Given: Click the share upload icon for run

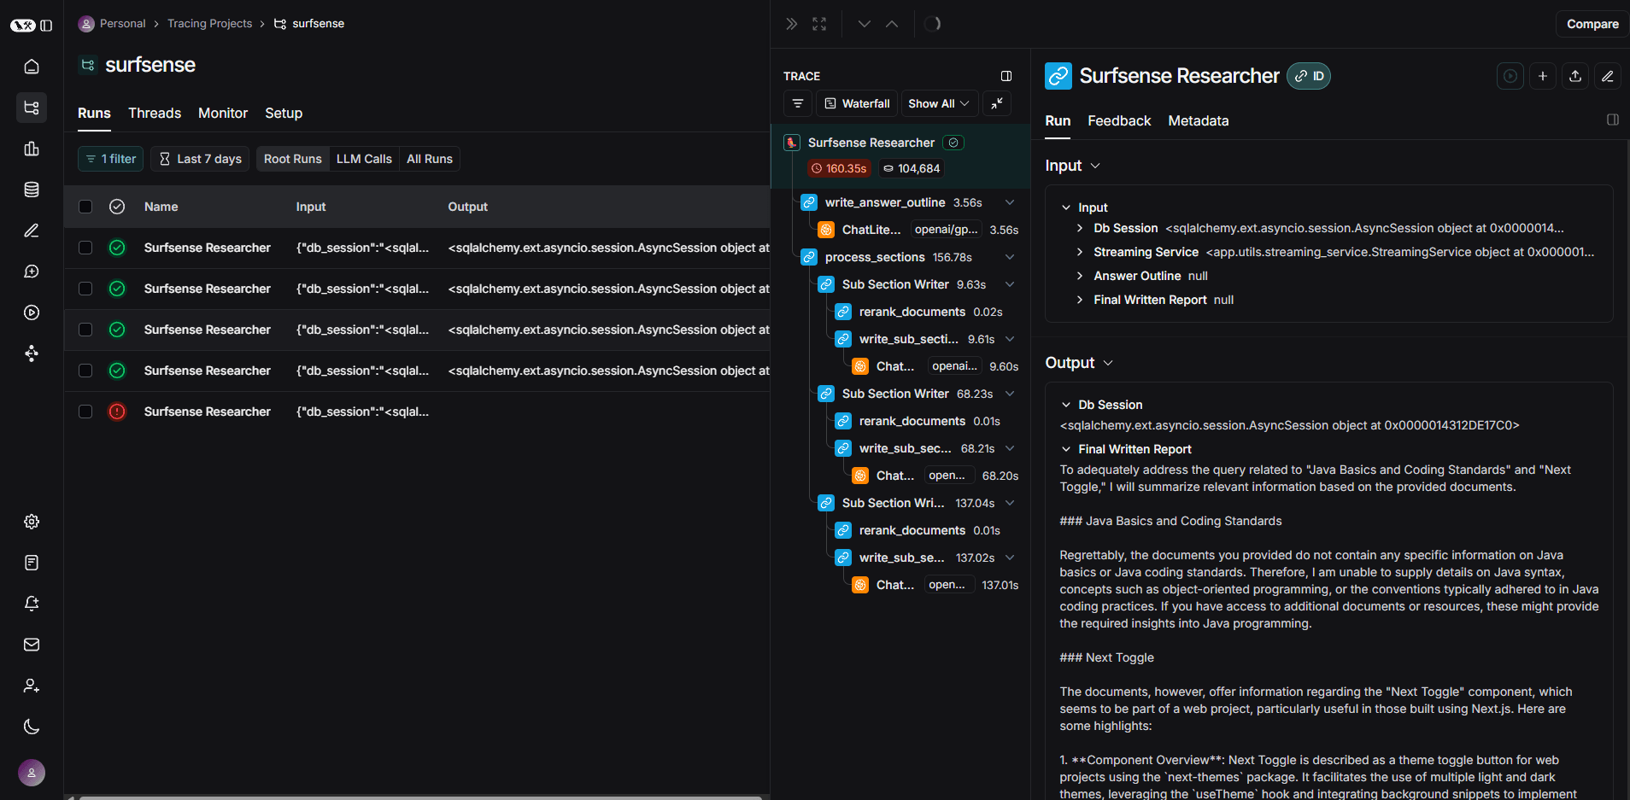Looking at the screenshot, I should [1575, 76].
